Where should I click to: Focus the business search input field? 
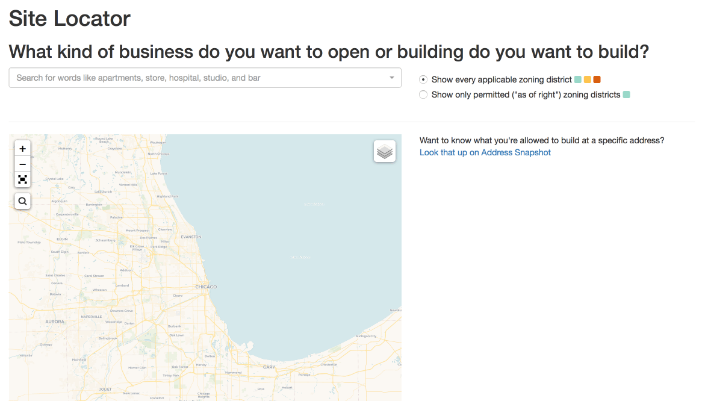tap(205, 78)
